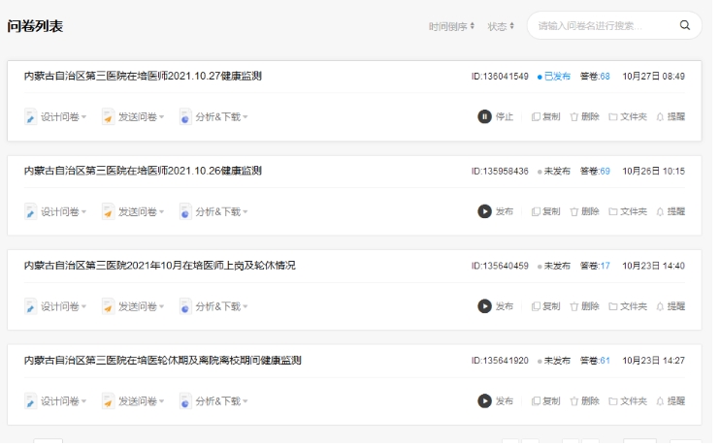Viewport: 720px width, 446px height.
Task: Delete the 2021.10.26 health monitoring survey
Action: (584, 211)
